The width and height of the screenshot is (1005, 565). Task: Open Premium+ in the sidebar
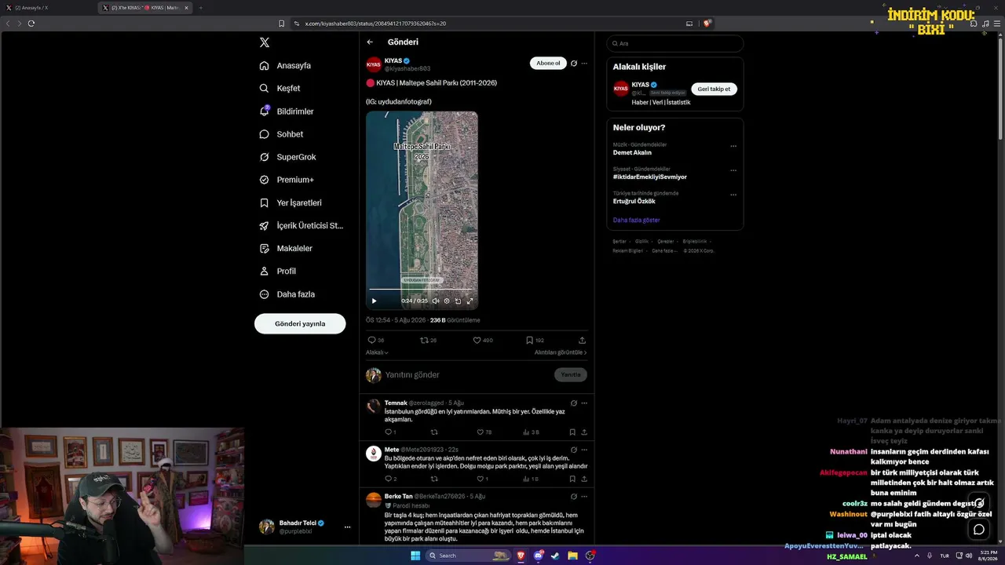(x=287, y=180)
